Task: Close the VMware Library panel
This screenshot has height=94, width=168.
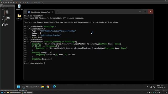Action: 14,5
